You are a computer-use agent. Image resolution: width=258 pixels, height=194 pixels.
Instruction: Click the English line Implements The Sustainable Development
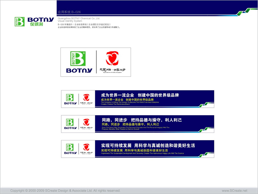coord(142,153)
